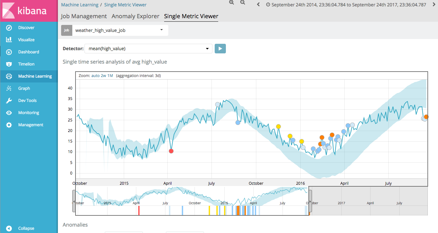
Task: Click the Machine Learning breadcrumb link
Action: click(x=80, y=5)
